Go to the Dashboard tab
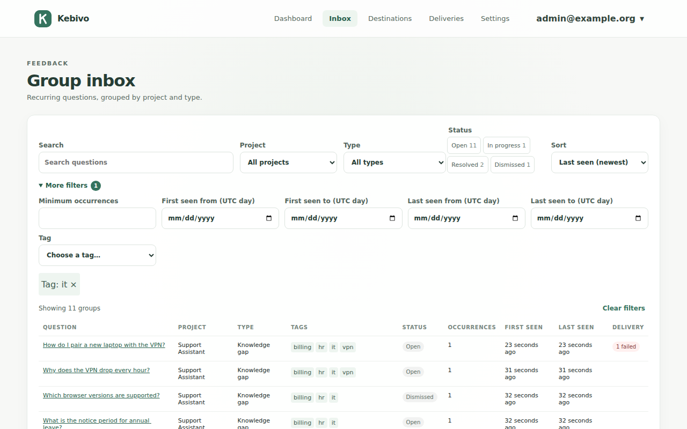 tap(293, 19)
